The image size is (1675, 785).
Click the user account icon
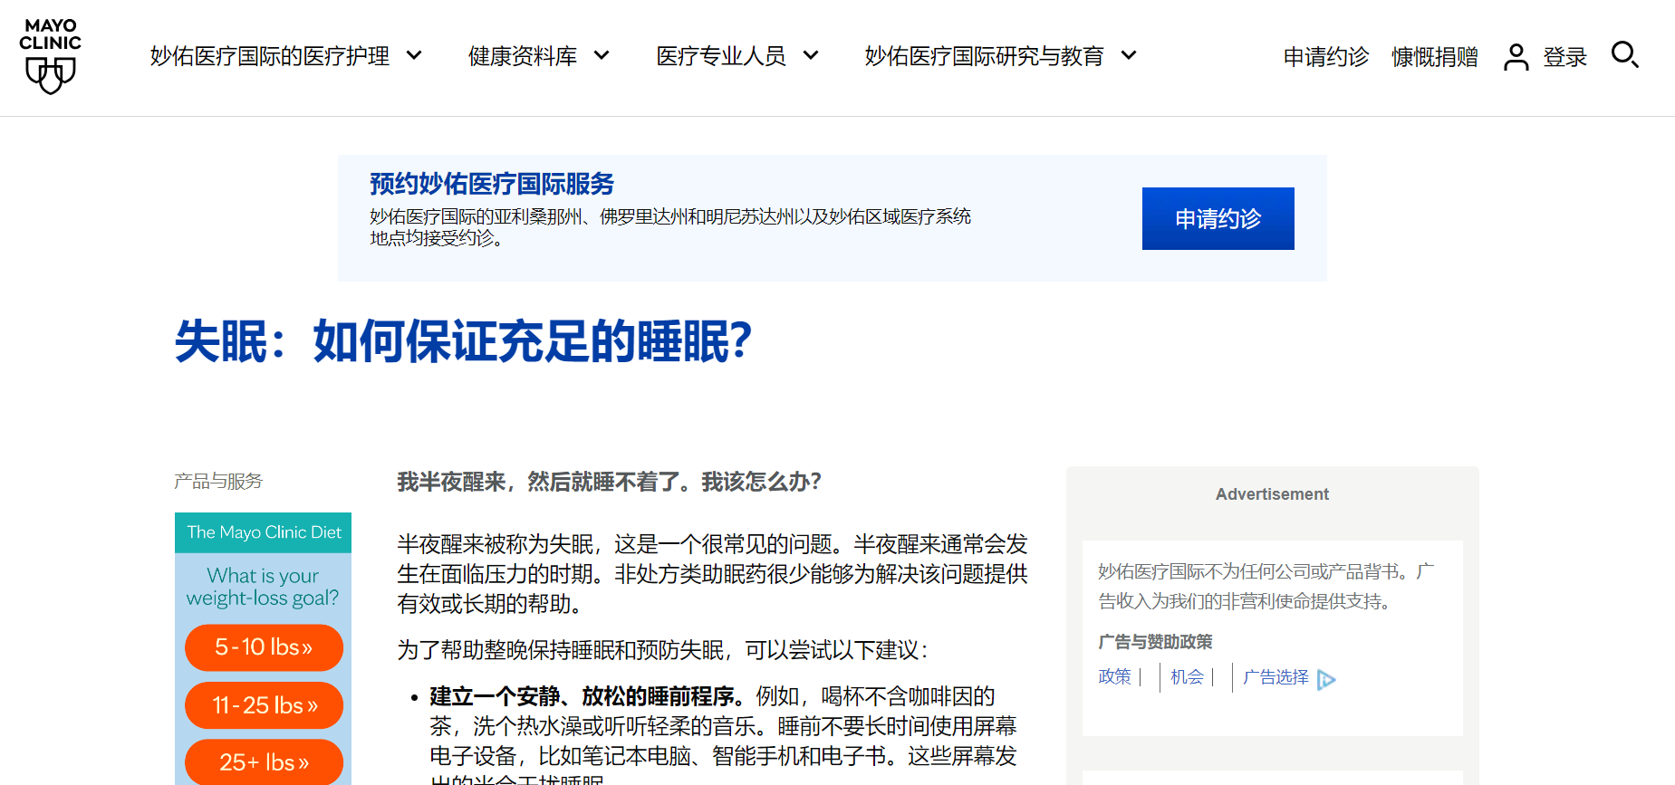(x=1516, y=57)
